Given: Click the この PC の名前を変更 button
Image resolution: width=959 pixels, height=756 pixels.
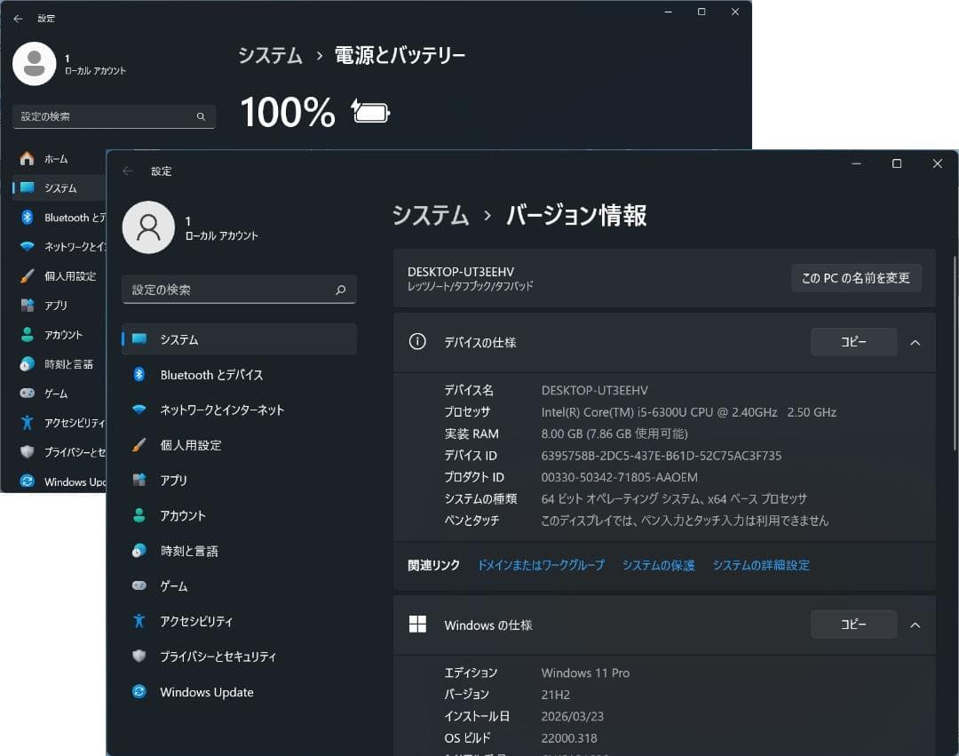Looking at the screenshot, I should click(855, 277).
